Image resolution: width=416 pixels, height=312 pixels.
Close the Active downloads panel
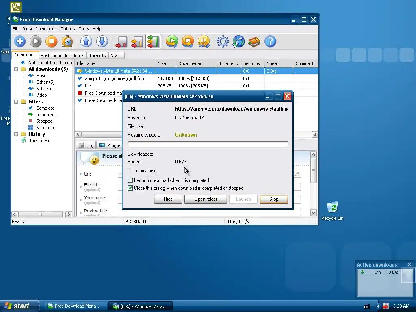coord(409,265)
